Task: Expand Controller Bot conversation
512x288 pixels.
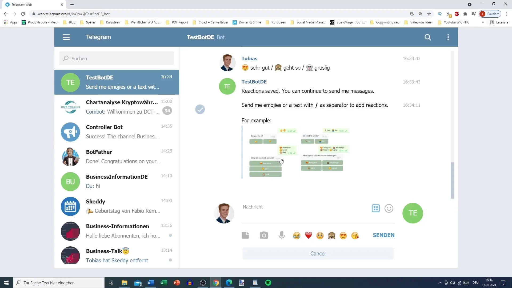Action: (x=117, y=131)
